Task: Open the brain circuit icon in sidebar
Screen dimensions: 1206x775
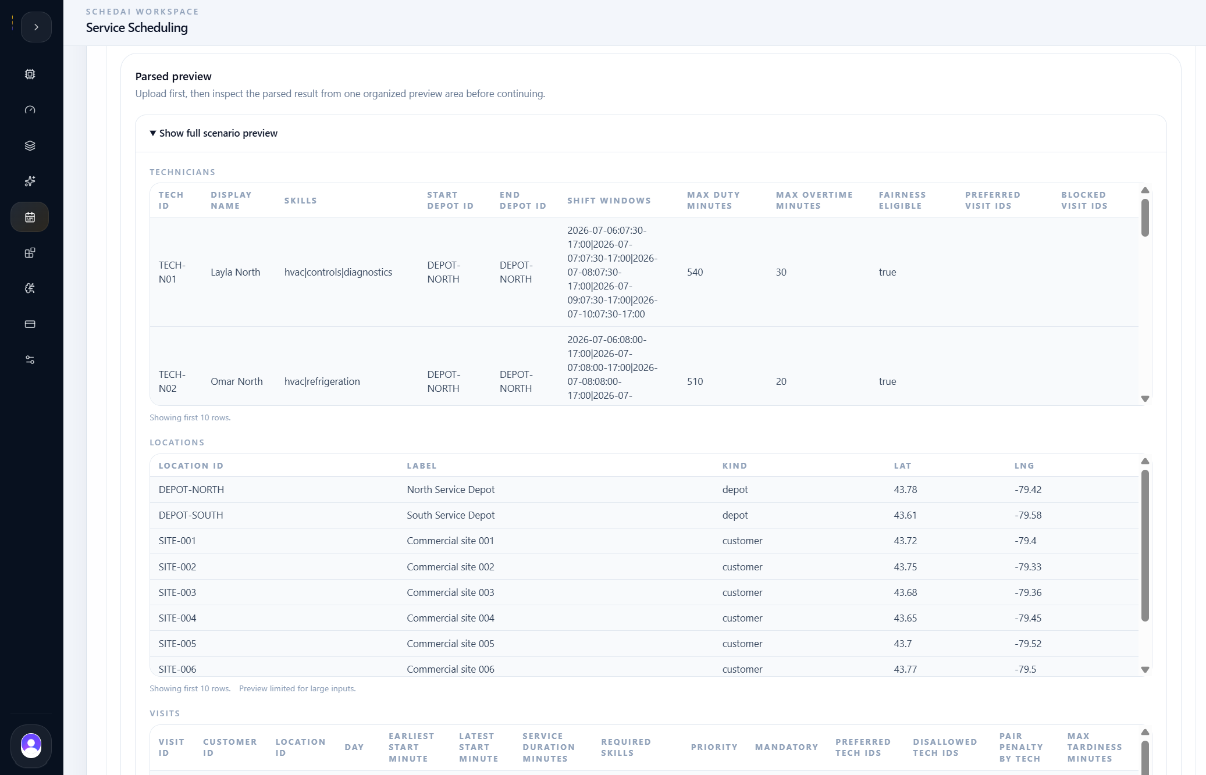Action: click(x=30, y=288)
